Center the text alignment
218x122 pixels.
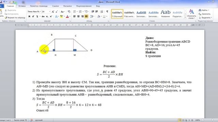(78, 17)
